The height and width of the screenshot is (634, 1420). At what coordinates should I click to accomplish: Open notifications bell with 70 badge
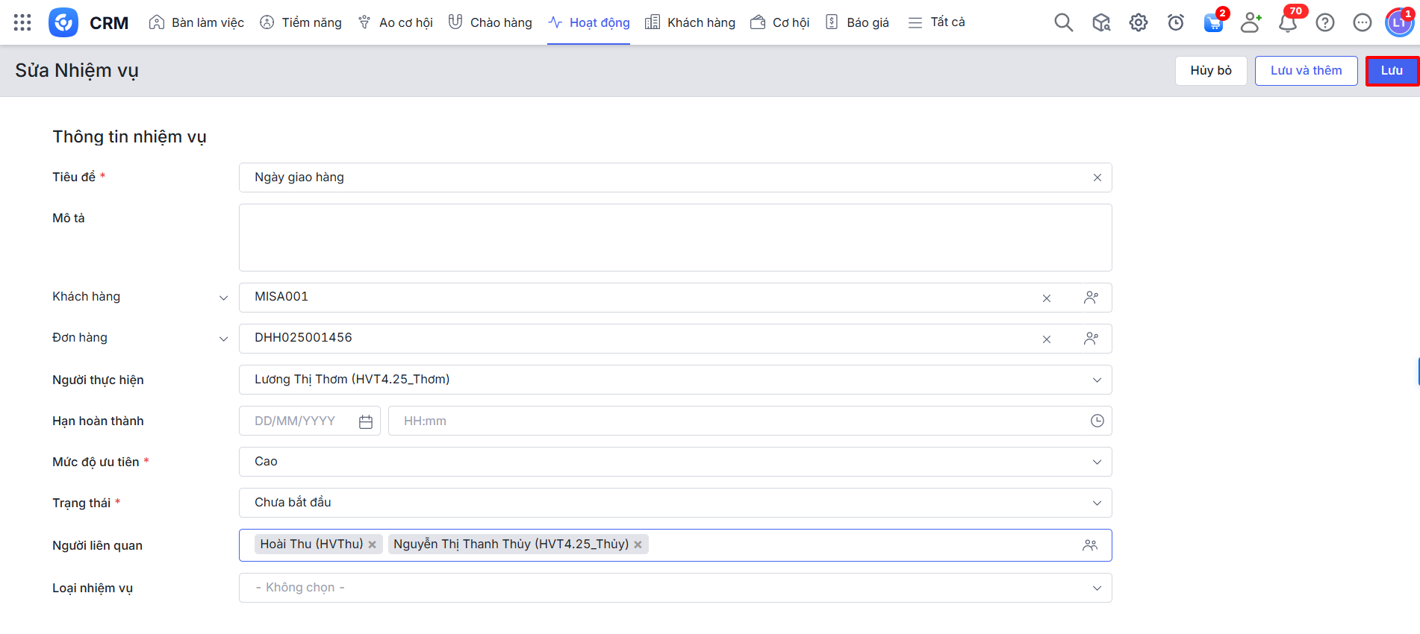(1287, 22)
